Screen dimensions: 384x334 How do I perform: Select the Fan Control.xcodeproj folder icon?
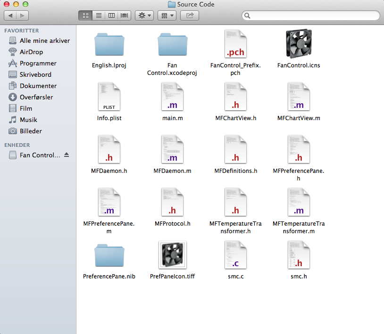point(172,44)
